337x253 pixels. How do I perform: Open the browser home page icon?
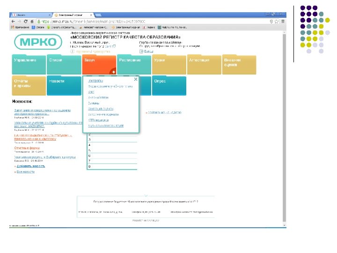pyautogui.click(x=32, y=22)
